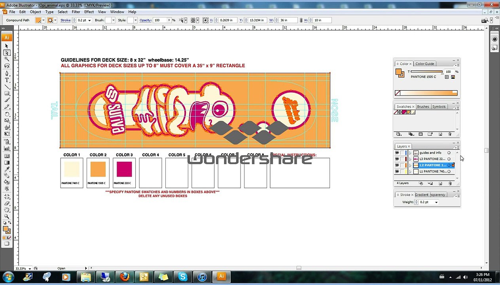Select the Paintbrush tool
Screen dimensions: 500x285
tap(7, 101)
